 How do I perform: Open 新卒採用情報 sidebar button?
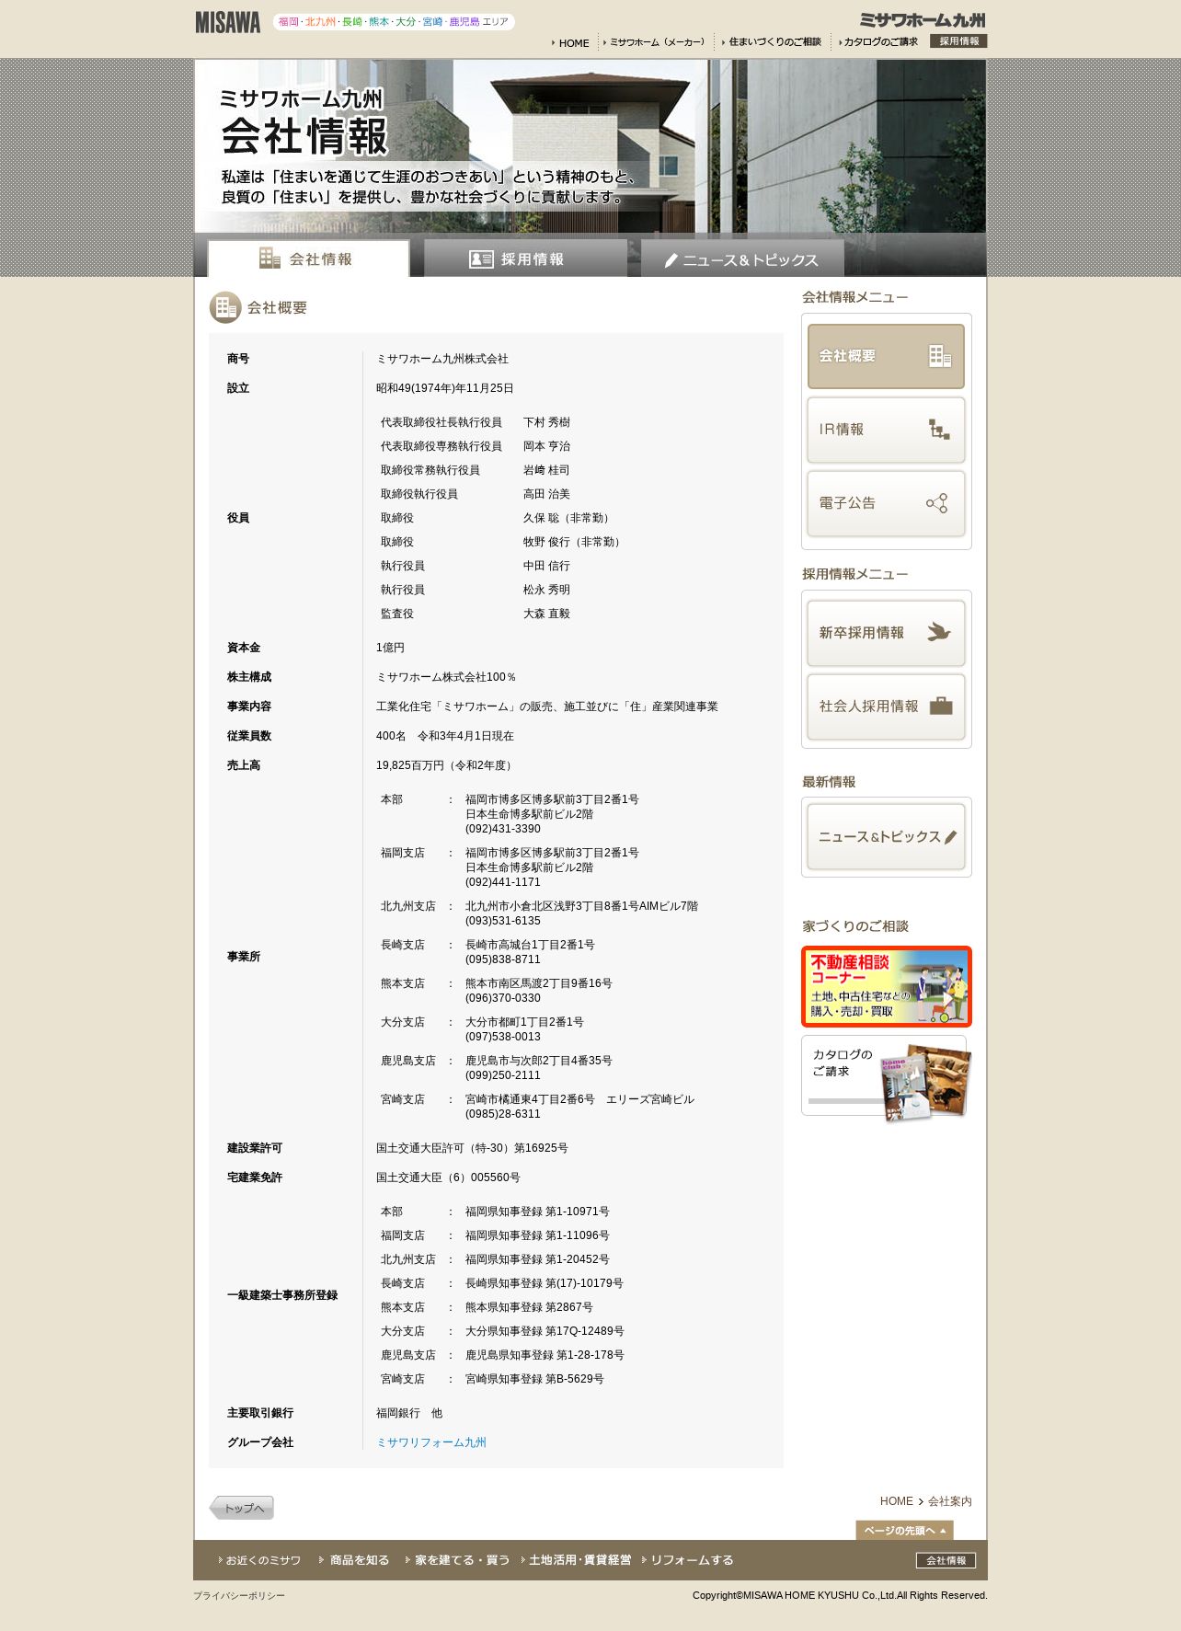[x=886, y=633]
